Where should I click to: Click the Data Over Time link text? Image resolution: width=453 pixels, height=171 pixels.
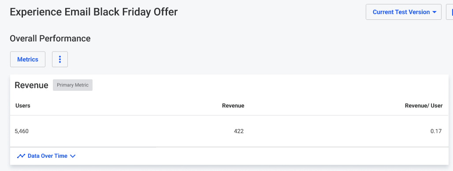coord(48,156)
